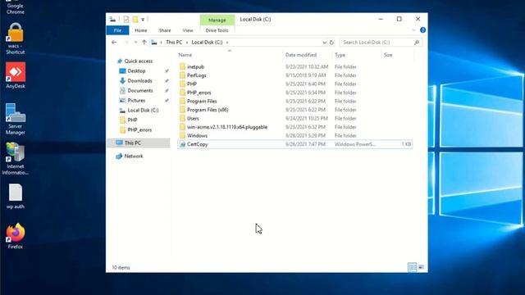Open the Recent locations dropdown arrow
The image size is (525, 295).
(135, 43)
